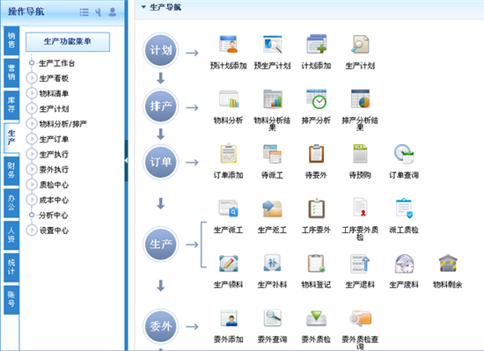Open 生产工作台 in the tree

click(57, 63)
